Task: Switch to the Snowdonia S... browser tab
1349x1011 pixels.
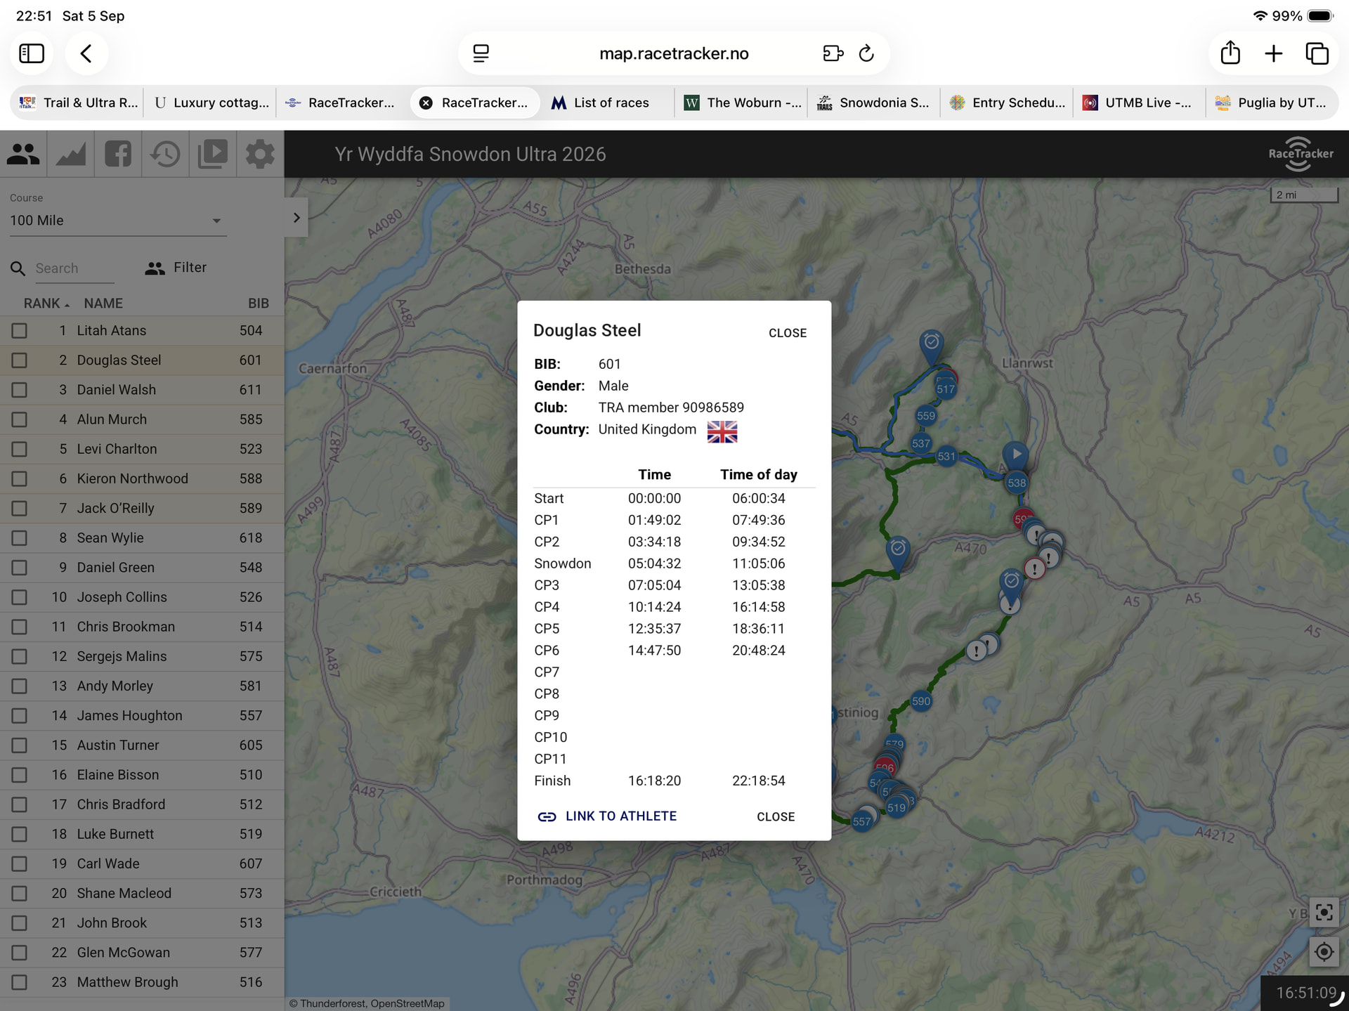Action: coord(873,103)
